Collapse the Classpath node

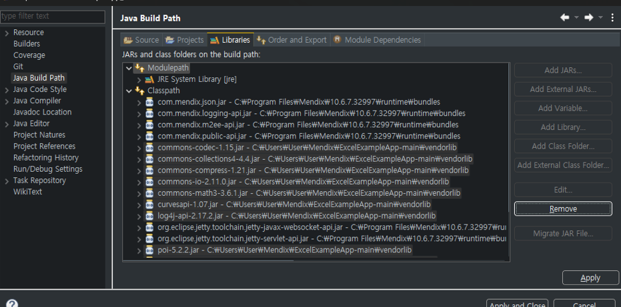pyautogui.click(x=128, y=91)
